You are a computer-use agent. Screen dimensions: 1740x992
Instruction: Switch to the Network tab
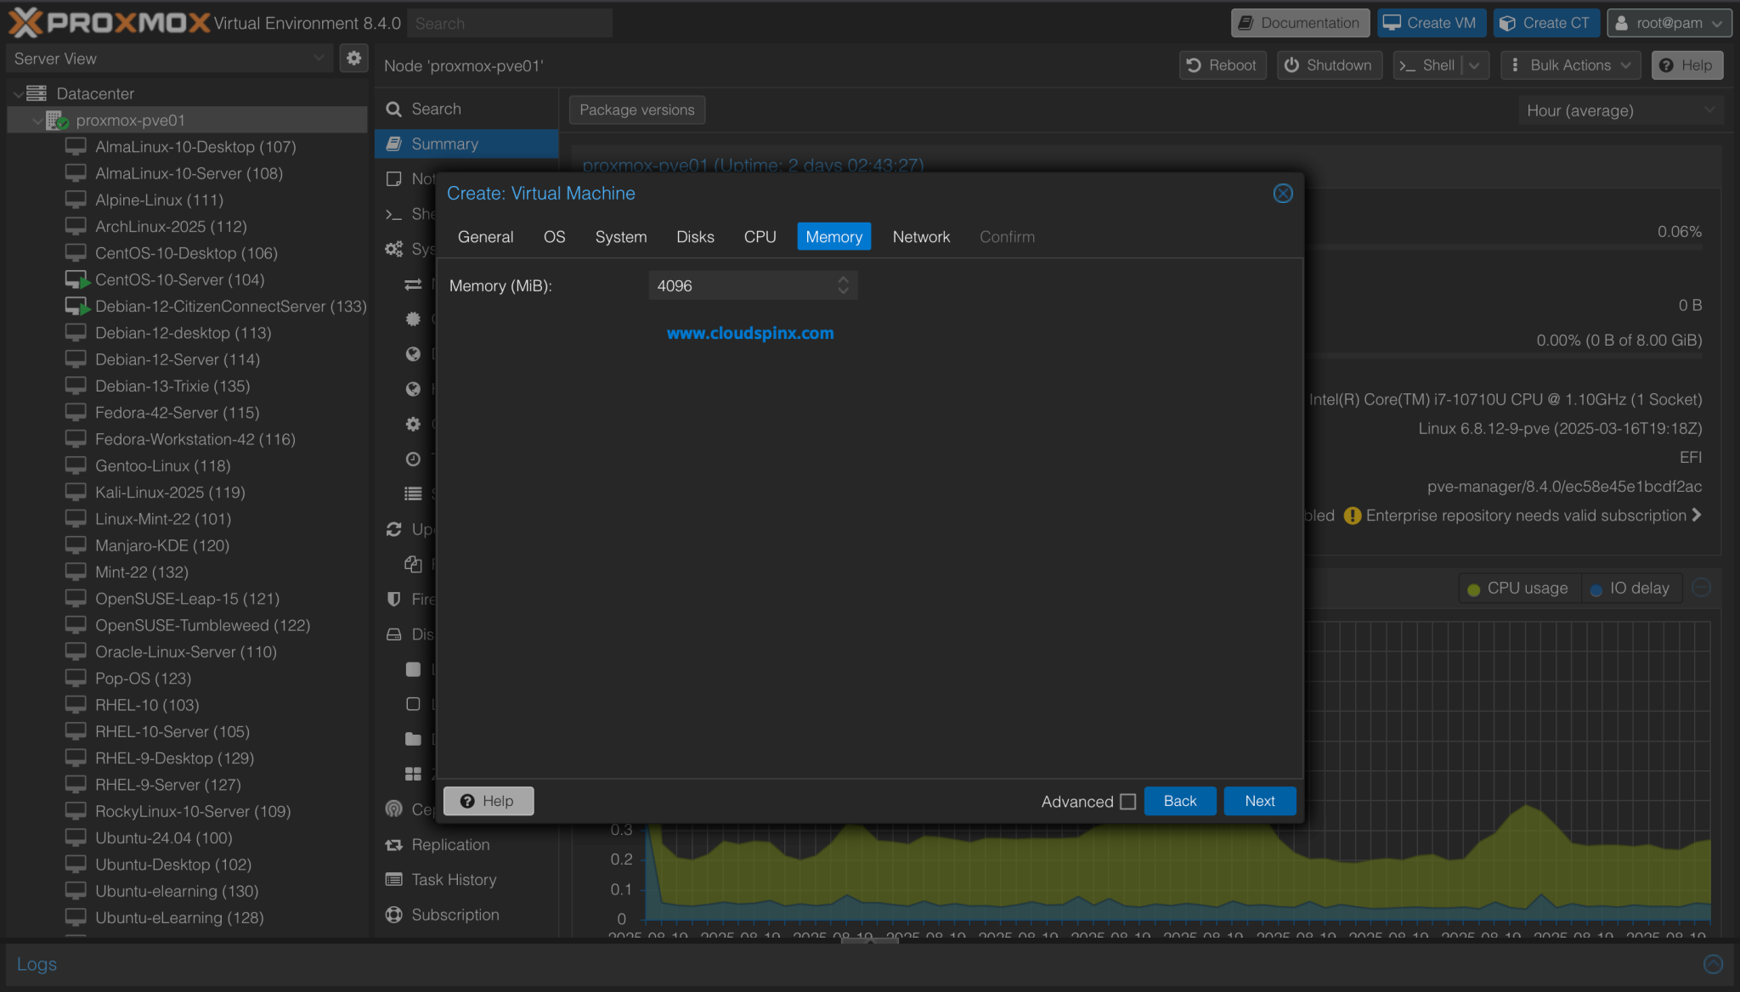(x=920, y=236)
